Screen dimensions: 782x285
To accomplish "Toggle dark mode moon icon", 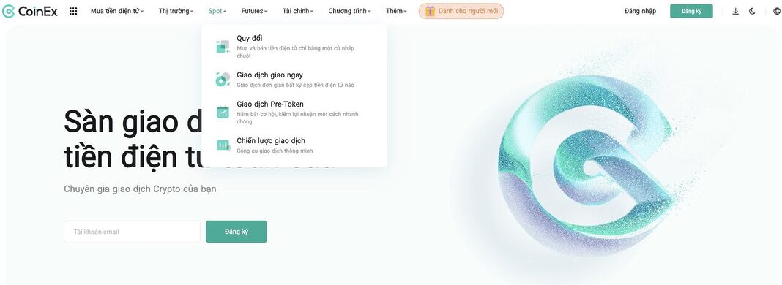I will pyautogui.click(x=752, y=11).
